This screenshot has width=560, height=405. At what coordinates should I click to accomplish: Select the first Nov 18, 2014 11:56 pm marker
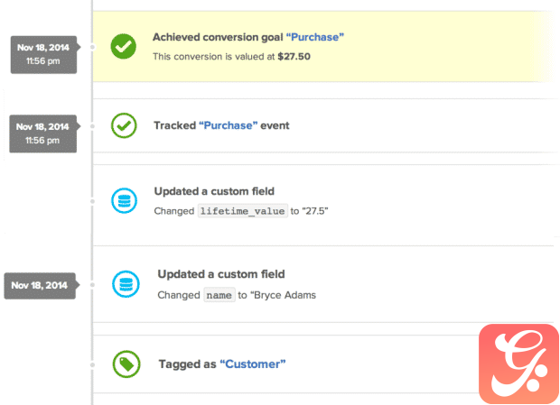pyautogui.click(x=43, y=54)
